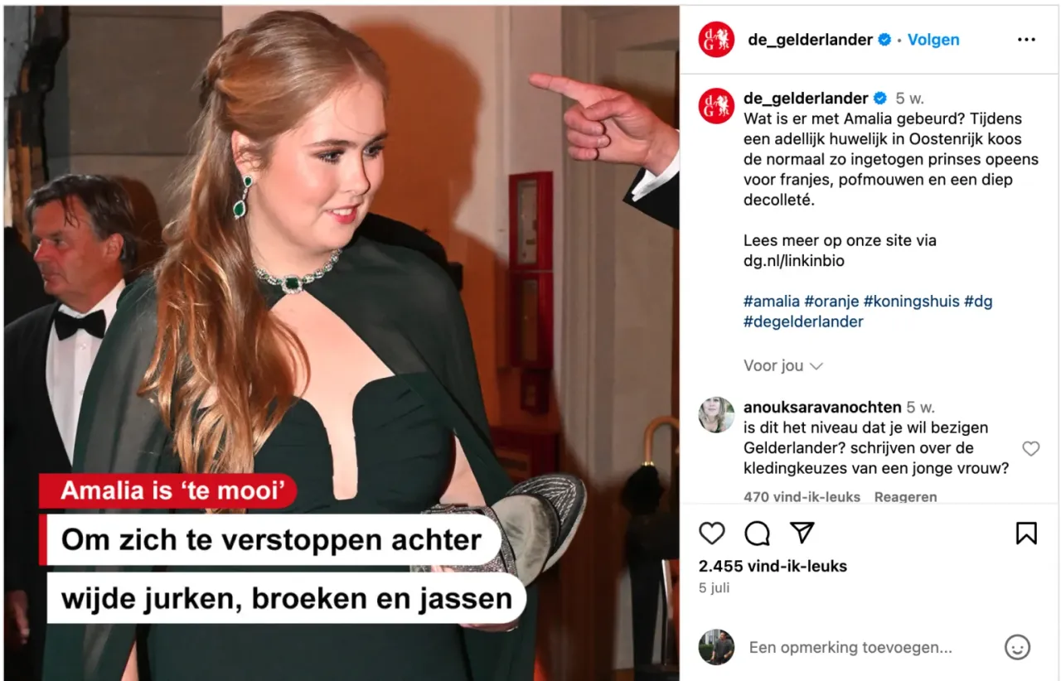The height and width of the screenshot is (681, 1061).
Task: Click the de_gelderlander avatar beside the caption
Action: pos(716,106)
